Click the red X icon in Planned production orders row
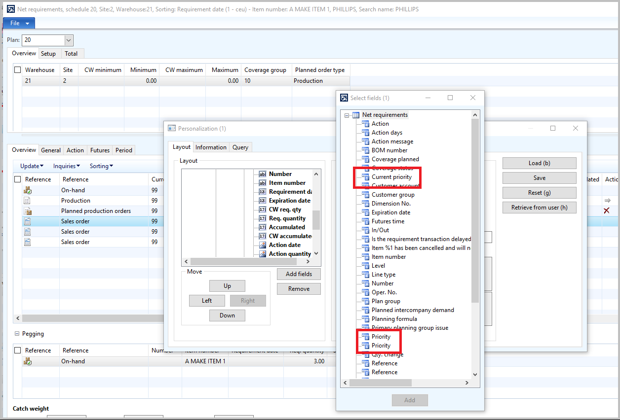 [x=607, y=211]
